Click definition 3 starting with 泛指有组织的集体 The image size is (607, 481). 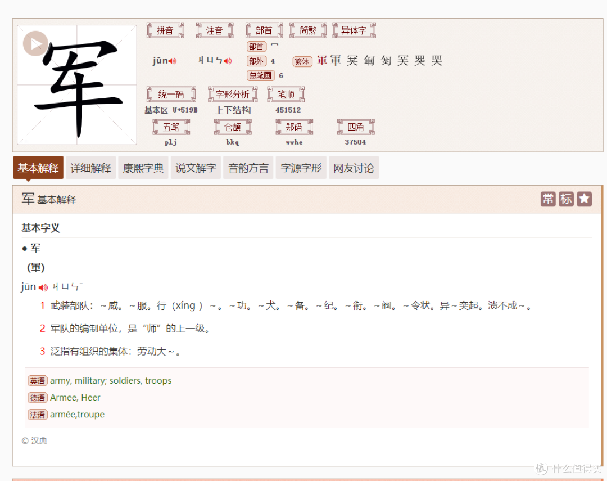(116, 352)
